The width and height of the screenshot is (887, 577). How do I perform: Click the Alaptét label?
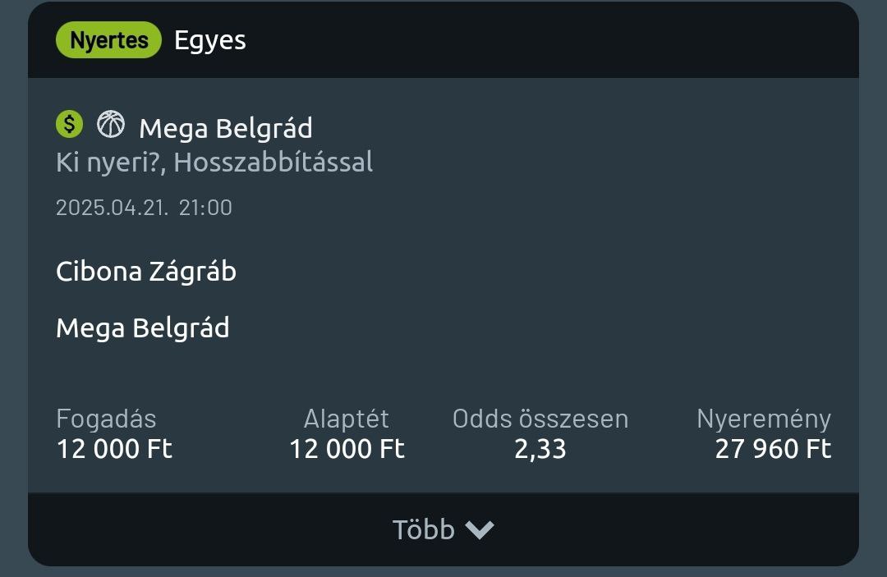[x=347, y=419]
